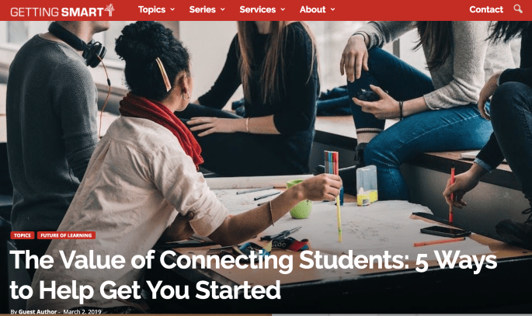Click the March 2, 2019 date
The height and width of the screenshot is (316, 532).
(x=82, y=311)
